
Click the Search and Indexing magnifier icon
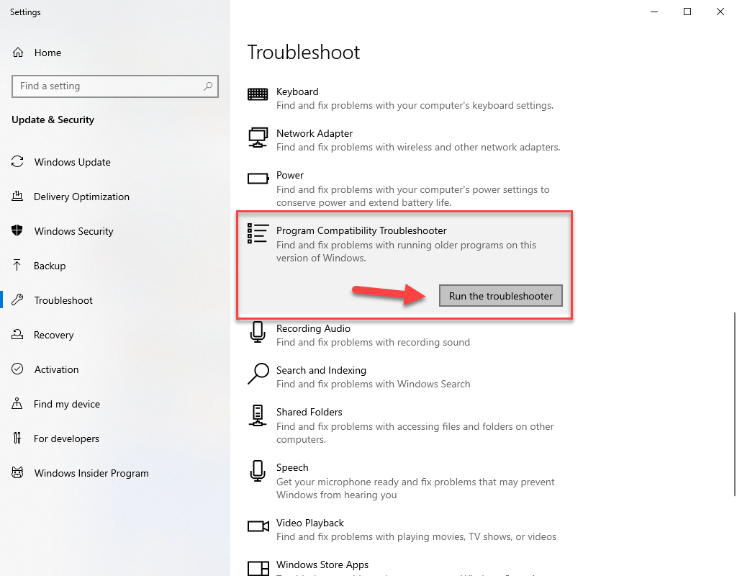(x=258, y=374)
